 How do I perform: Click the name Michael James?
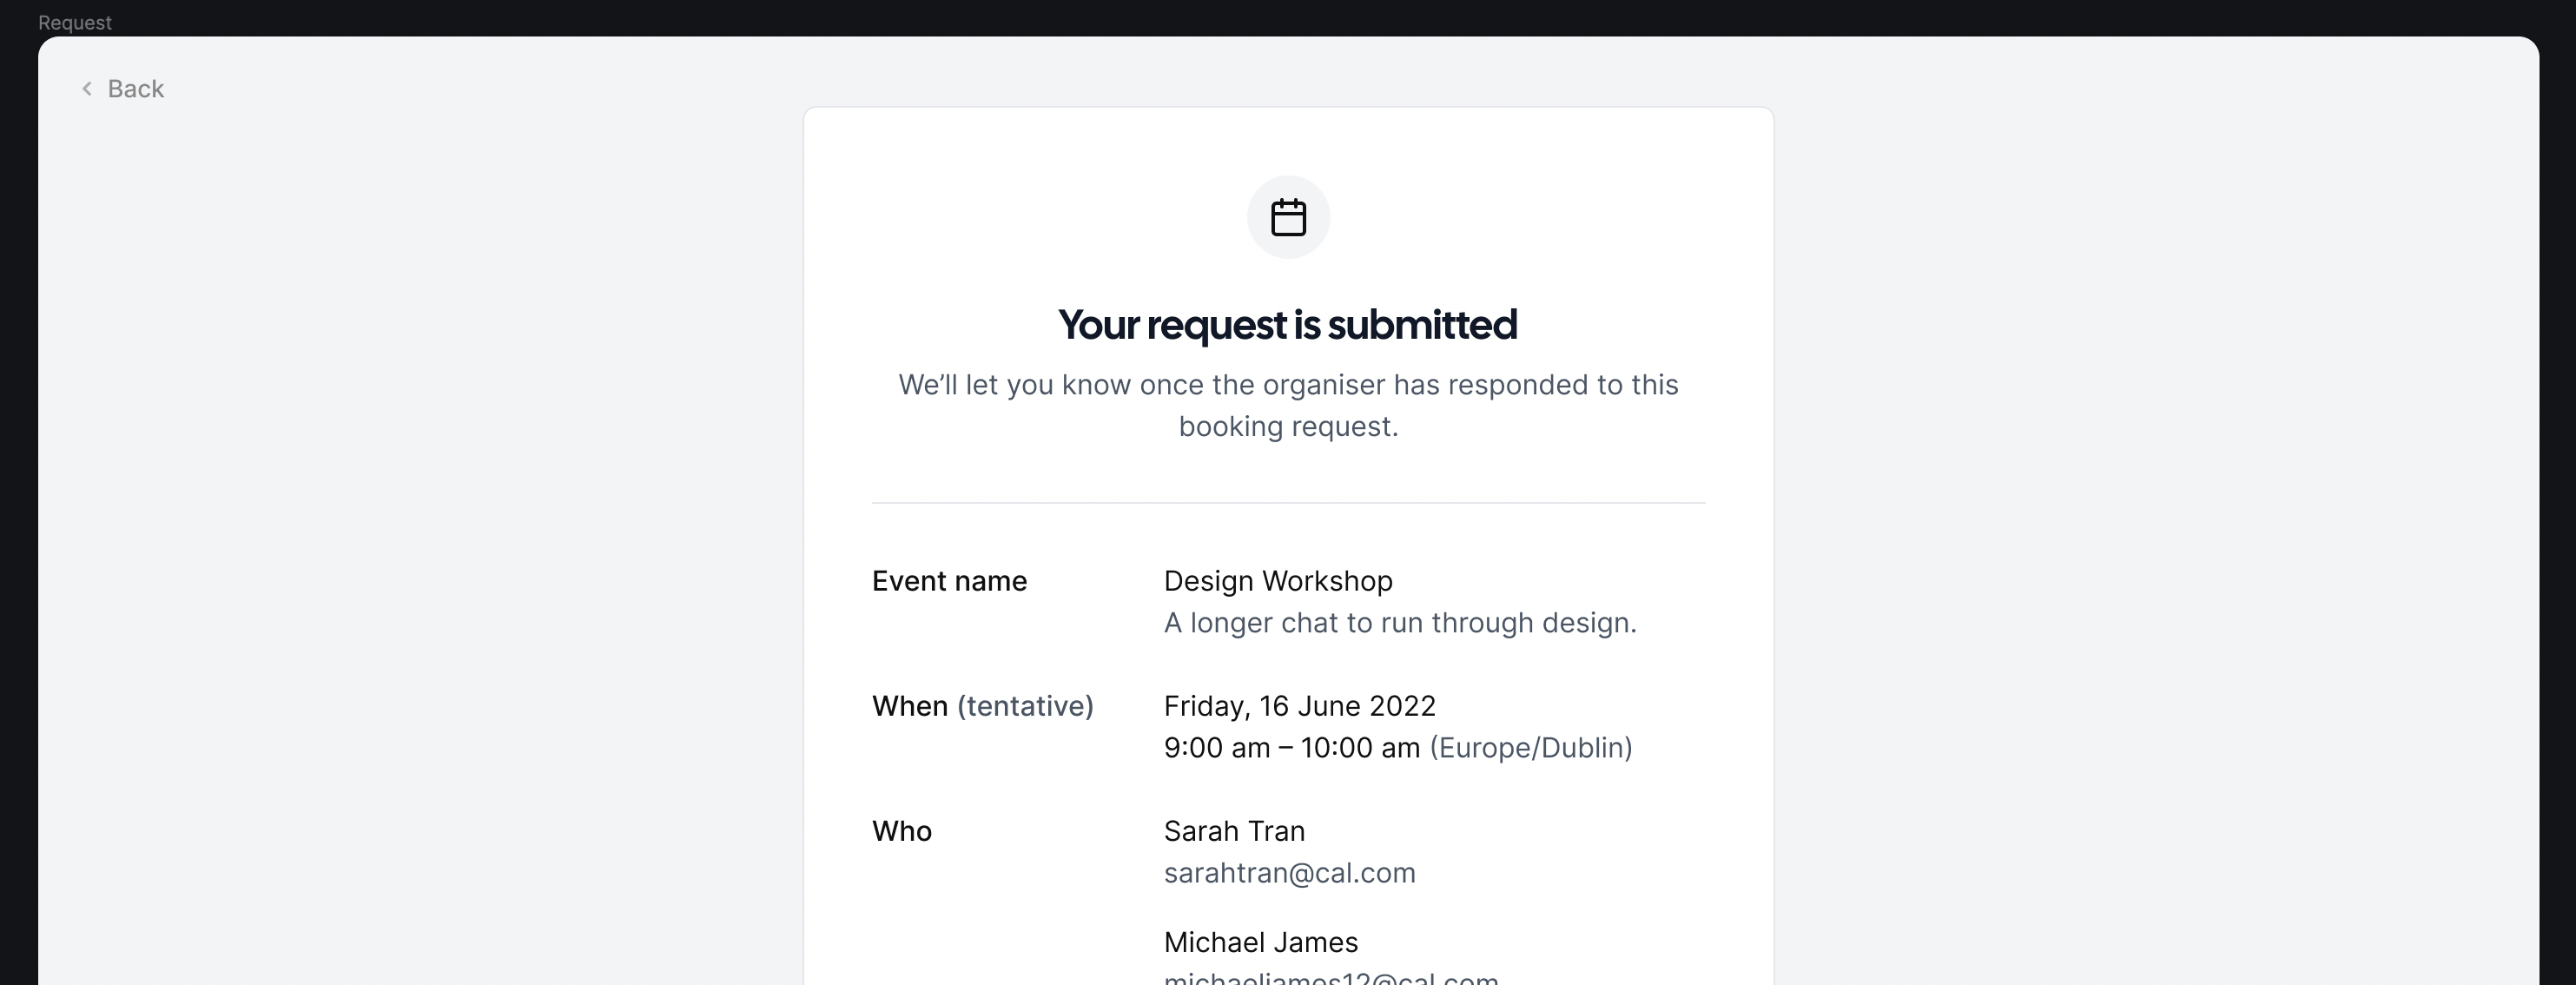click(x=1261, y=942)
